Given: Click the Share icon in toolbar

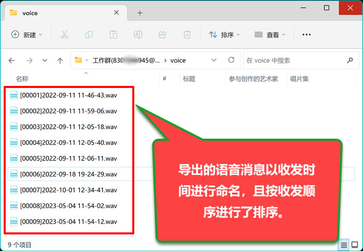Looking at the screenshot, I should coord(162,35).
